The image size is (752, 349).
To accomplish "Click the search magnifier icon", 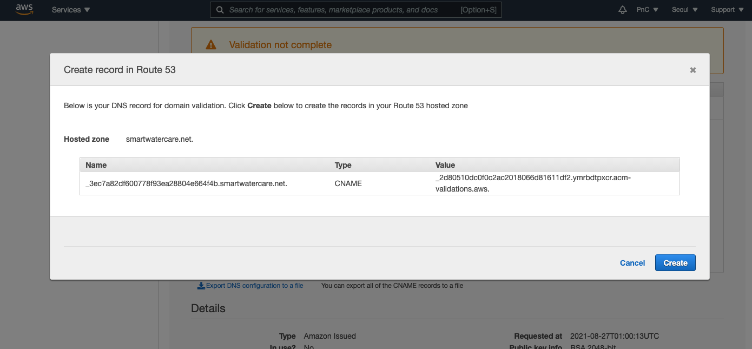I will coord(220,10).
